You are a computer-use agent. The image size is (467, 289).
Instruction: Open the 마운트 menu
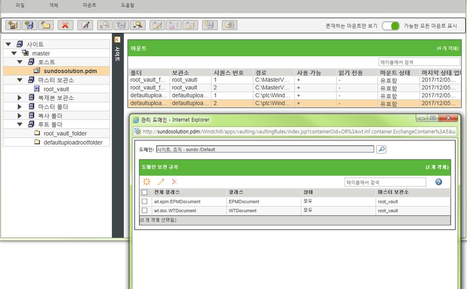(89, 5)
